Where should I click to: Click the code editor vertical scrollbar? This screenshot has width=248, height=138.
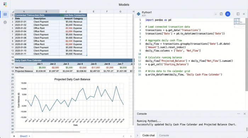(x=247, y=55)
